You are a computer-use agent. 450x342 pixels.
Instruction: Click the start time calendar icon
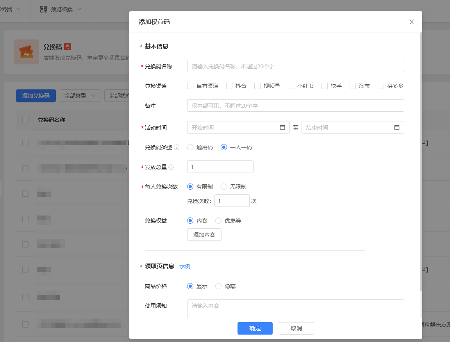(282, 127)
